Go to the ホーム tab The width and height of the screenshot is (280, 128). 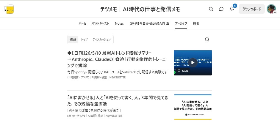click(x=82, y=23)
